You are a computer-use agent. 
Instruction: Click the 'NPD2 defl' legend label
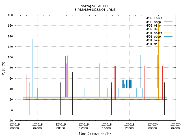click(x=153, y=29)
